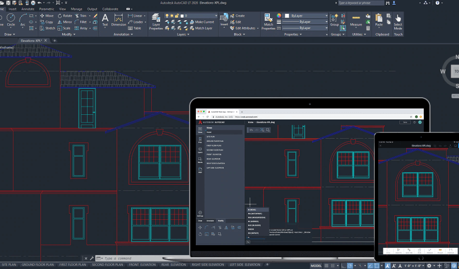This screenshot has height=269, width=459.
Task: Activate the Stretch tool
Action: (48, 28)
